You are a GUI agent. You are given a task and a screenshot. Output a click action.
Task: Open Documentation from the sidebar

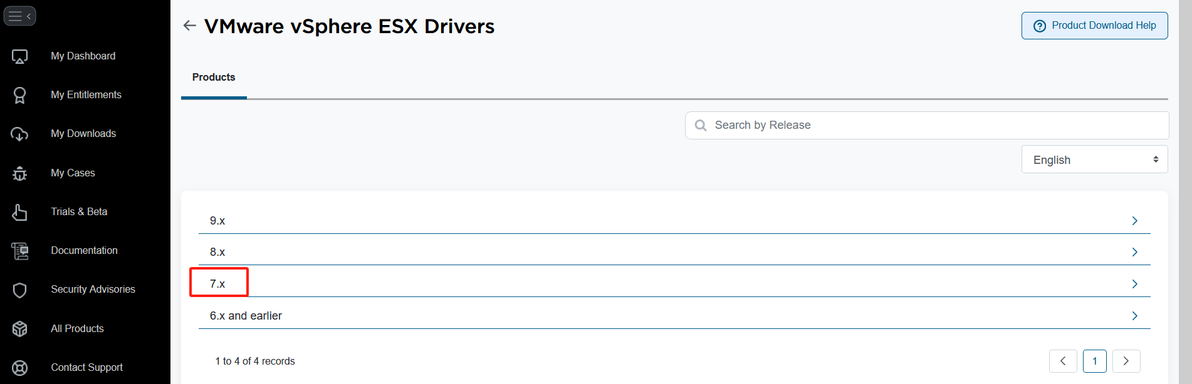pos(84,251)
